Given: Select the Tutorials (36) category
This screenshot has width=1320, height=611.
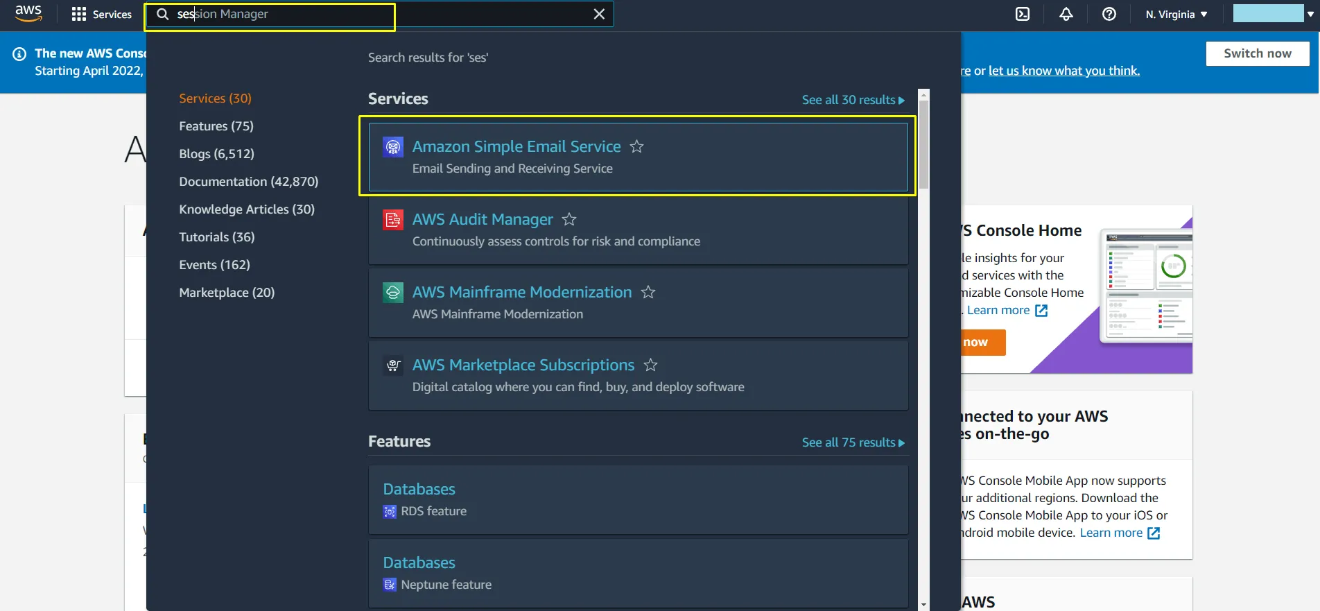Looking at the screenshot, I should tap(217, 237).
